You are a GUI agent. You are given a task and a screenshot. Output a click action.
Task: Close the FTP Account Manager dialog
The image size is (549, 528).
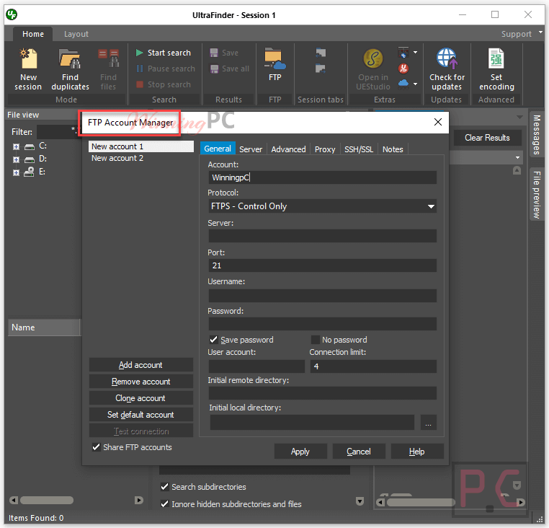click(x=437, y=122)
